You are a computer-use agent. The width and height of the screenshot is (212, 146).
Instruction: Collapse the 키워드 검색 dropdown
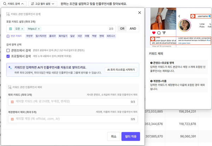(x=14, y=4)
